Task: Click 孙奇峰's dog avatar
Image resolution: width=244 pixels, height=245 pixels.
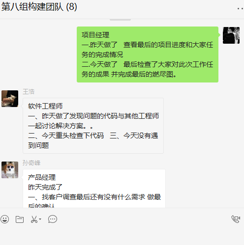Action: click(10, 170)
